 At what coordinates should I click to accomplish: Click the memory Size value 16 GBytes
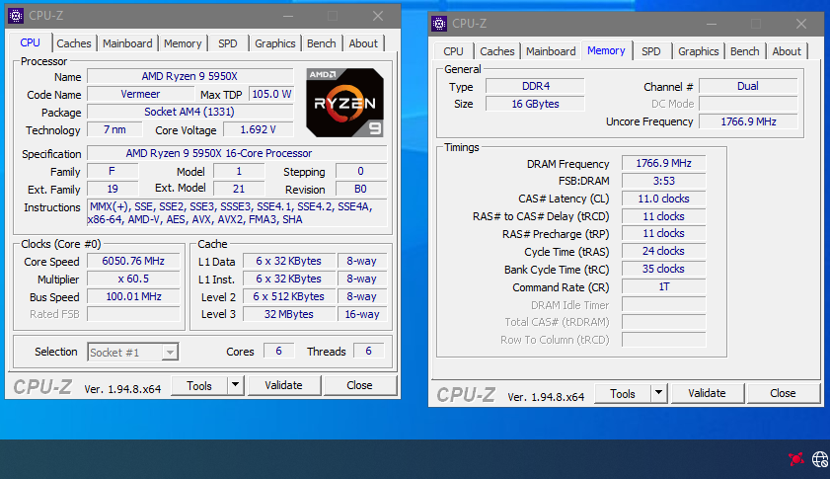(535, 104)
